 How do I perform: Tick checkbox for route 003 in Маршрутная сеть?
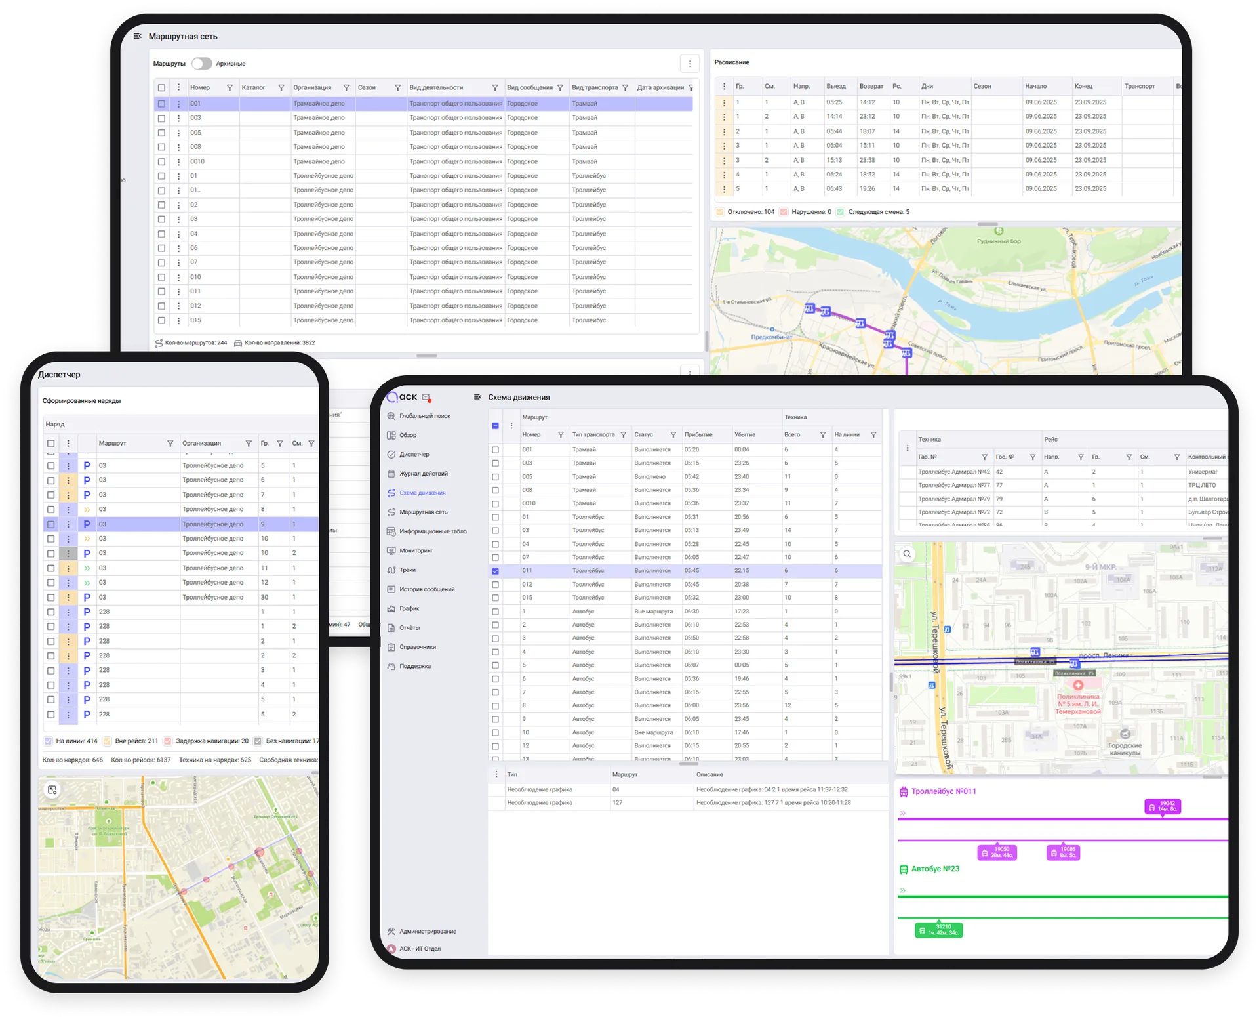[x=161, y=119]
